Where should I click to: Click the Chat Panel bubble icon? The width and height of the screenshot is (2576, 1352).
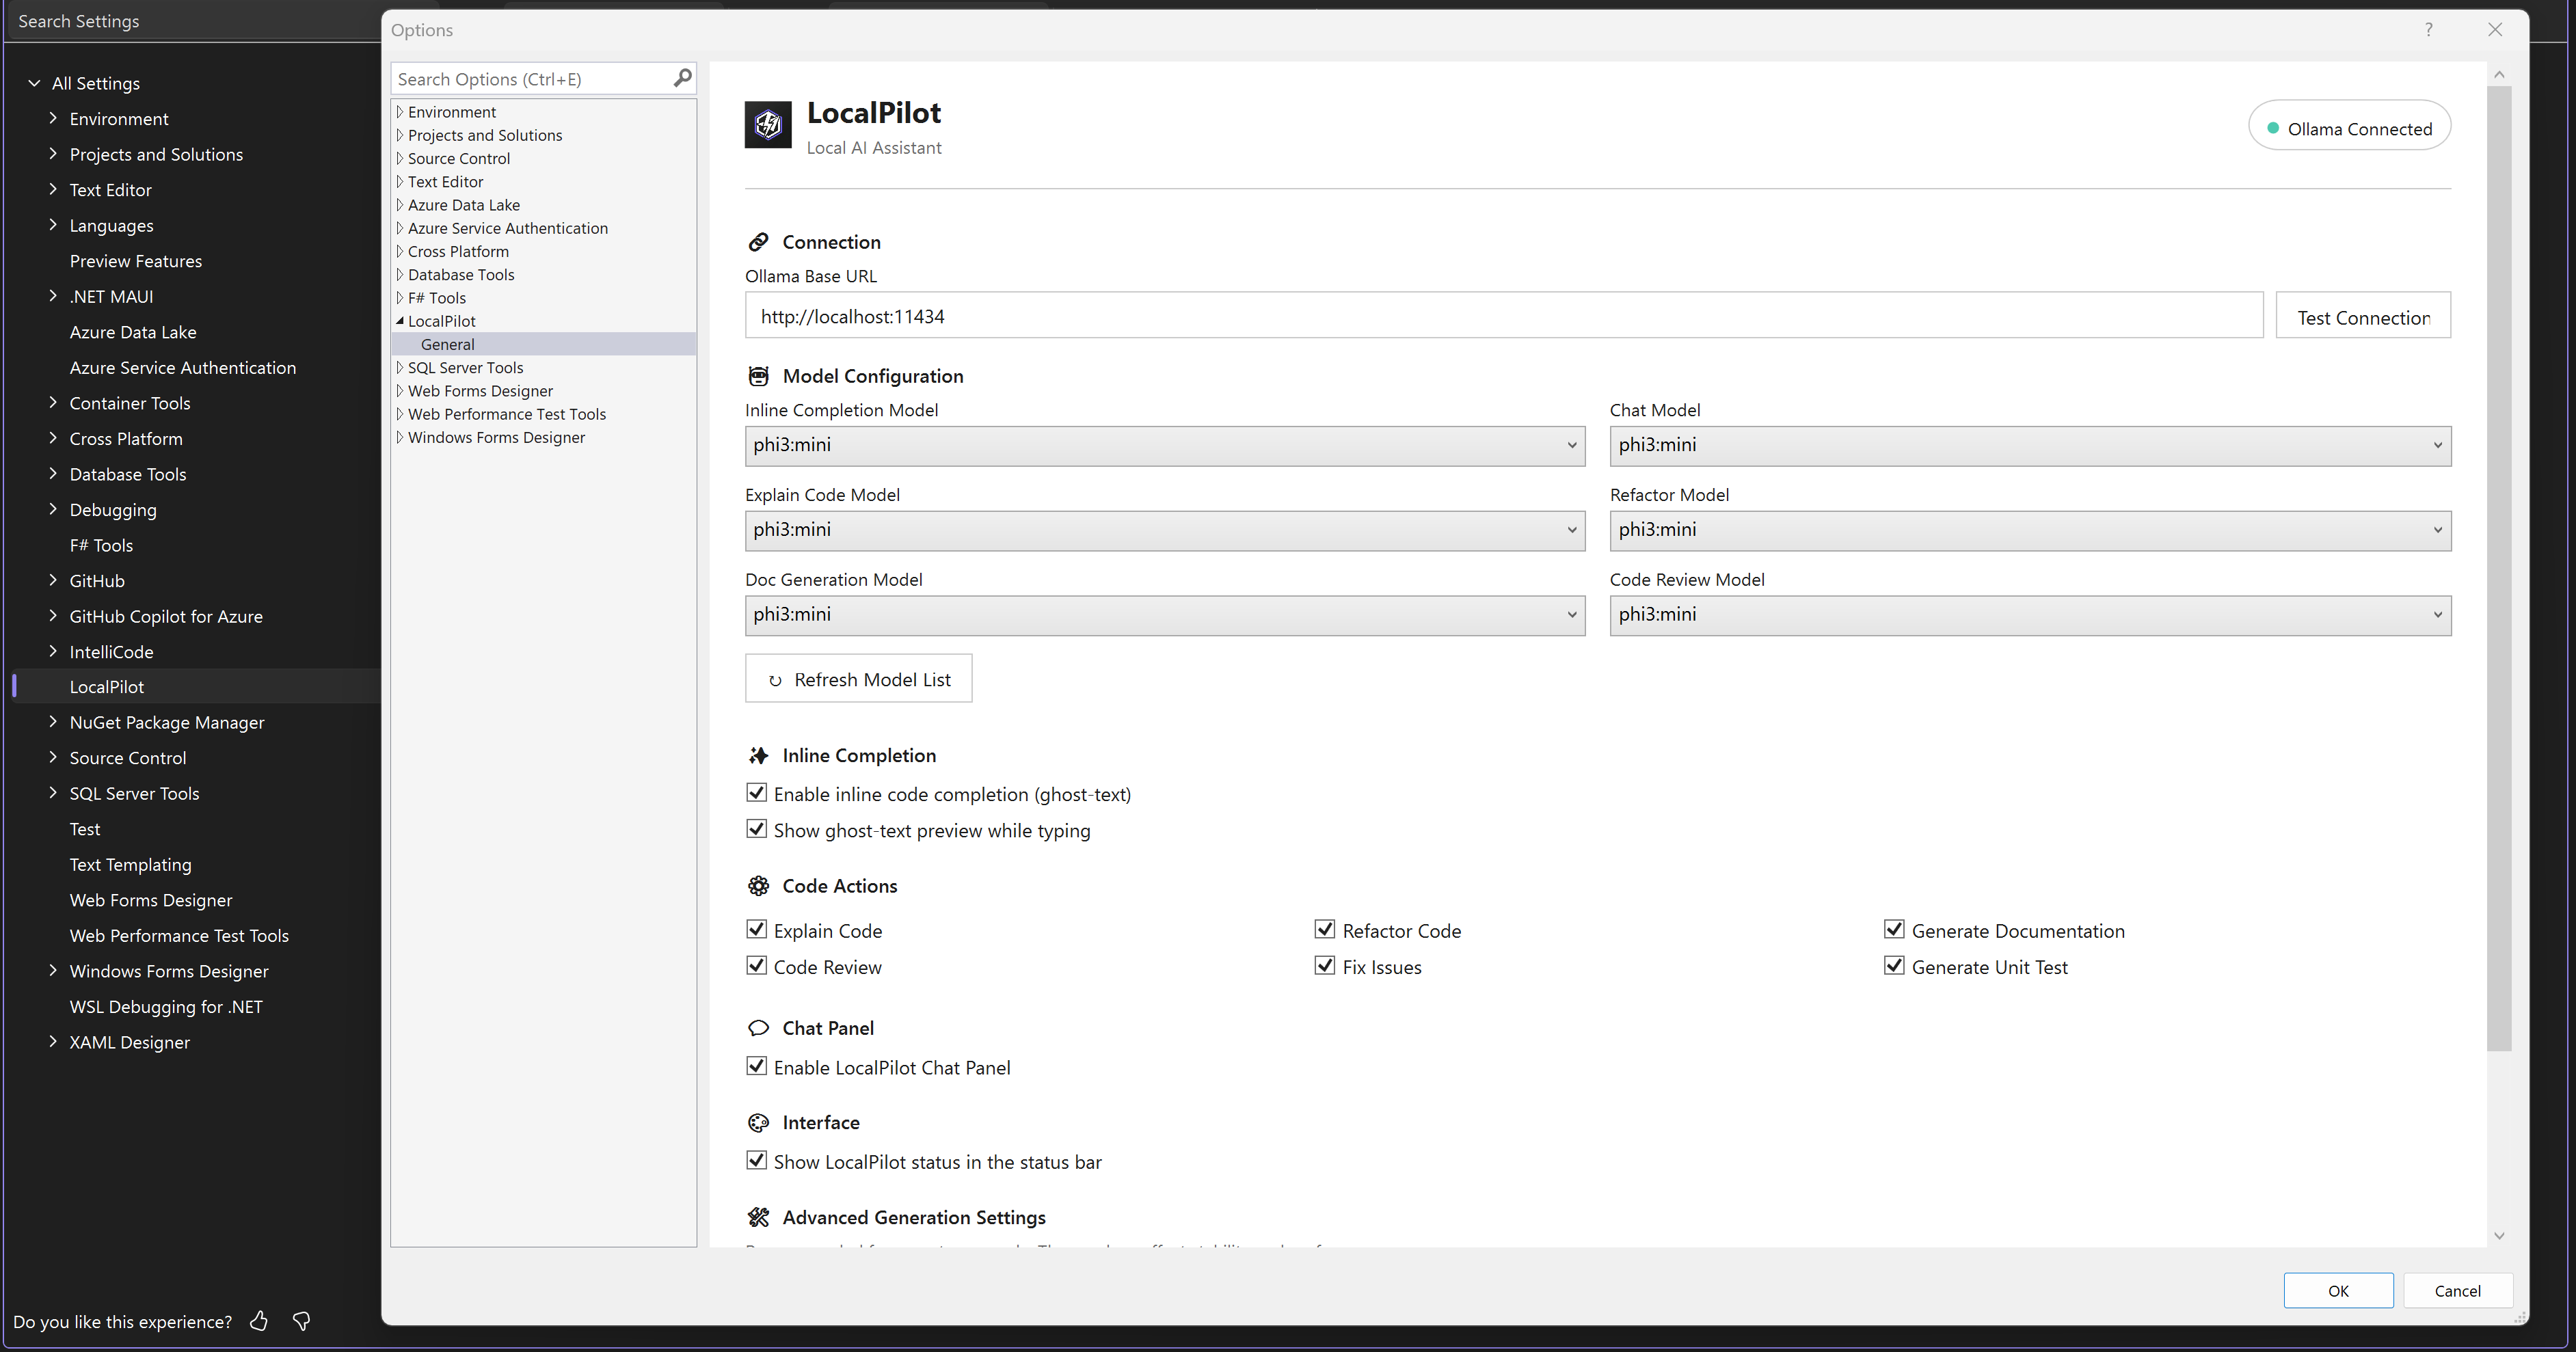tap(758, 1028)
